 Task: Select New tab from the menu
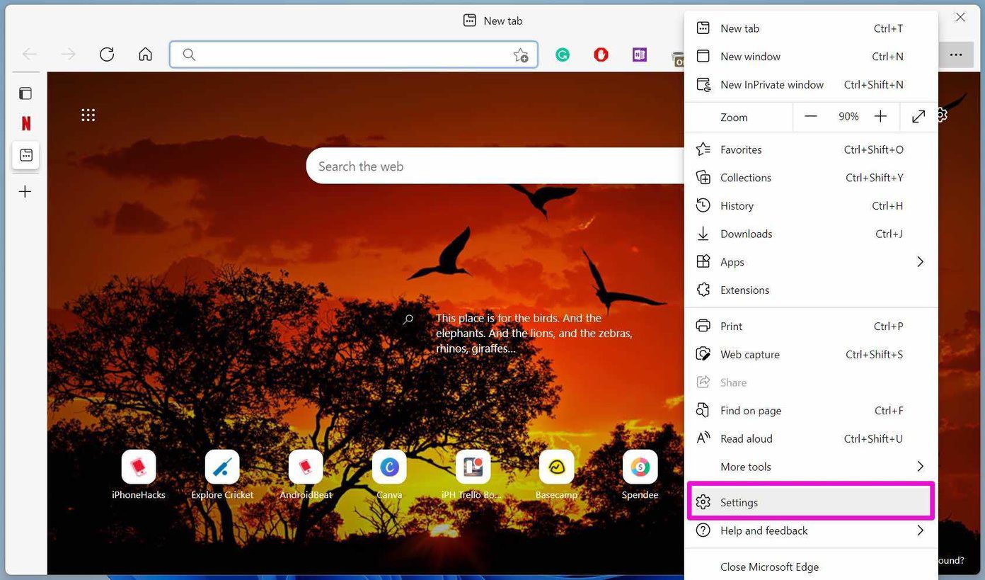(811, 28)
